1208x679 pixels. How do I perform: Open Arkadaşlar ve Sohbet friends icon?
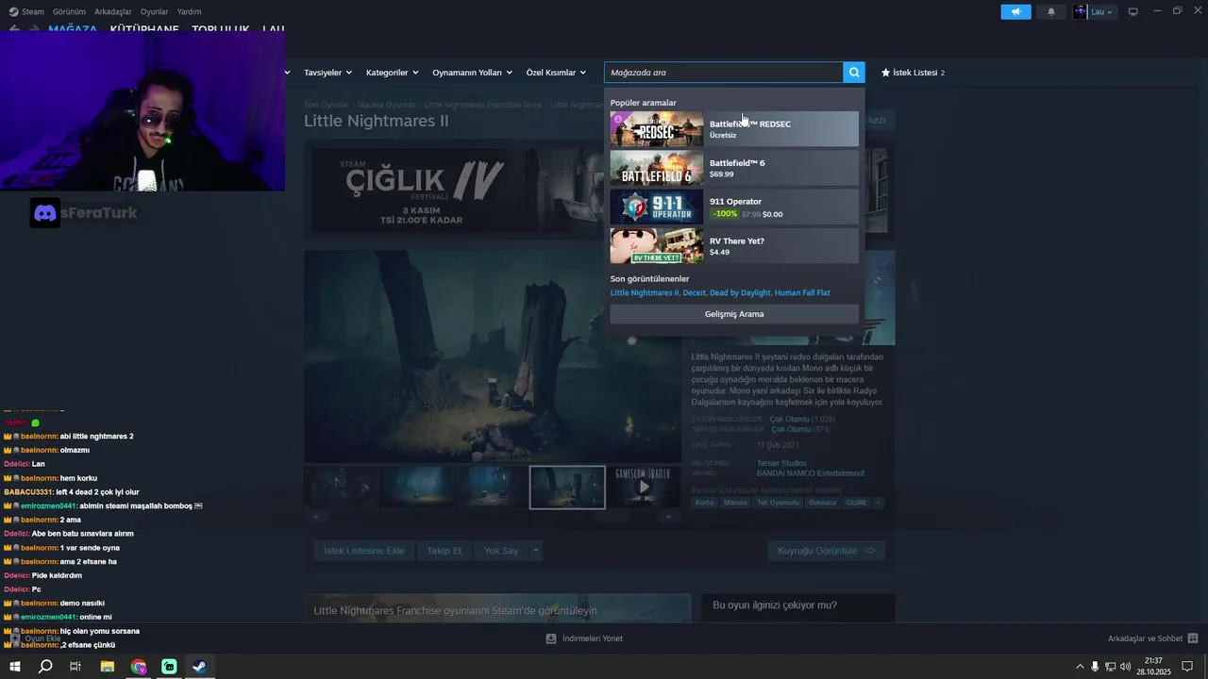pyautogui.click(x=1193, y=638)
